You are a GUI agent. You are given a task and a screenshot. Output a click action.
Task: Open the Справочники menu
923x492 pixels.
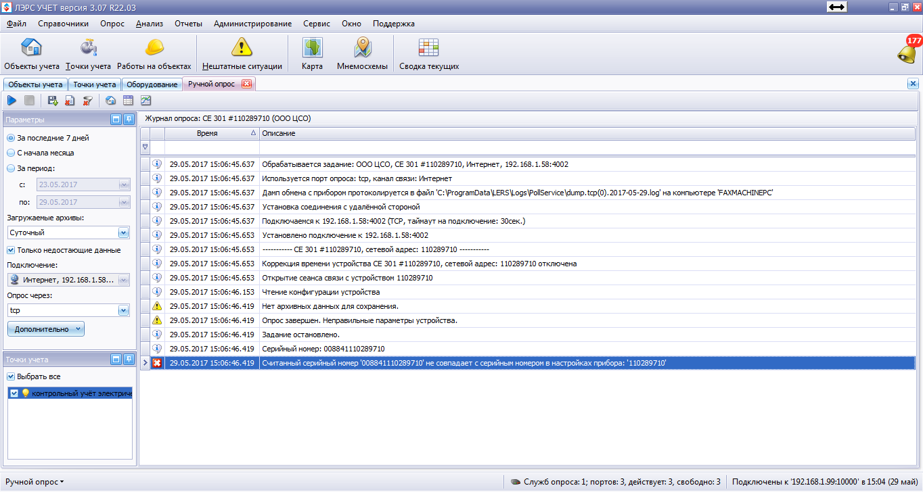[64, 24]
